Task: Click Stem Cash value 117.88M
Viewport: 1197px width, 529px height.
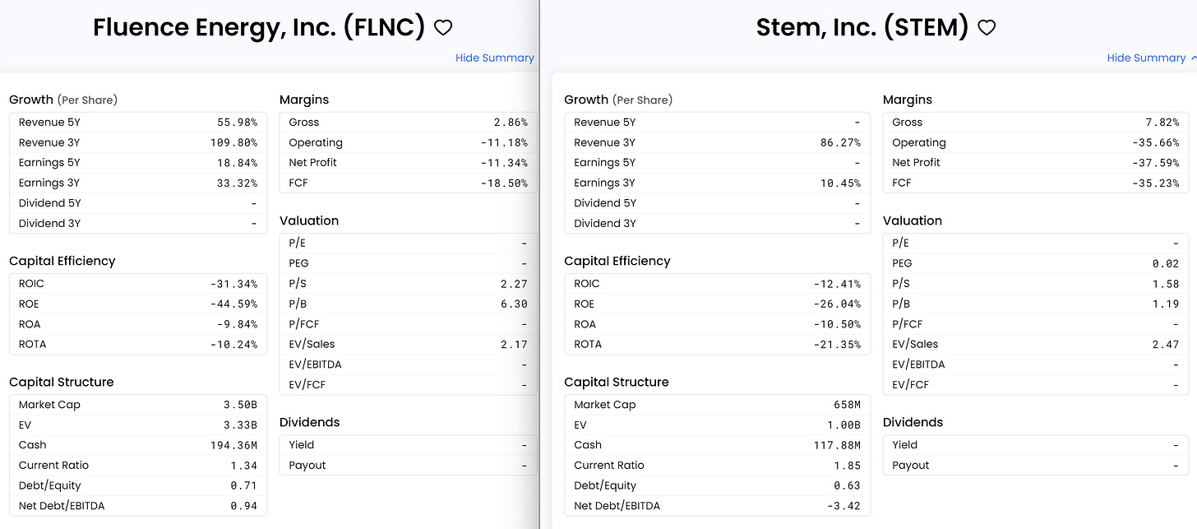Action: 836,444
